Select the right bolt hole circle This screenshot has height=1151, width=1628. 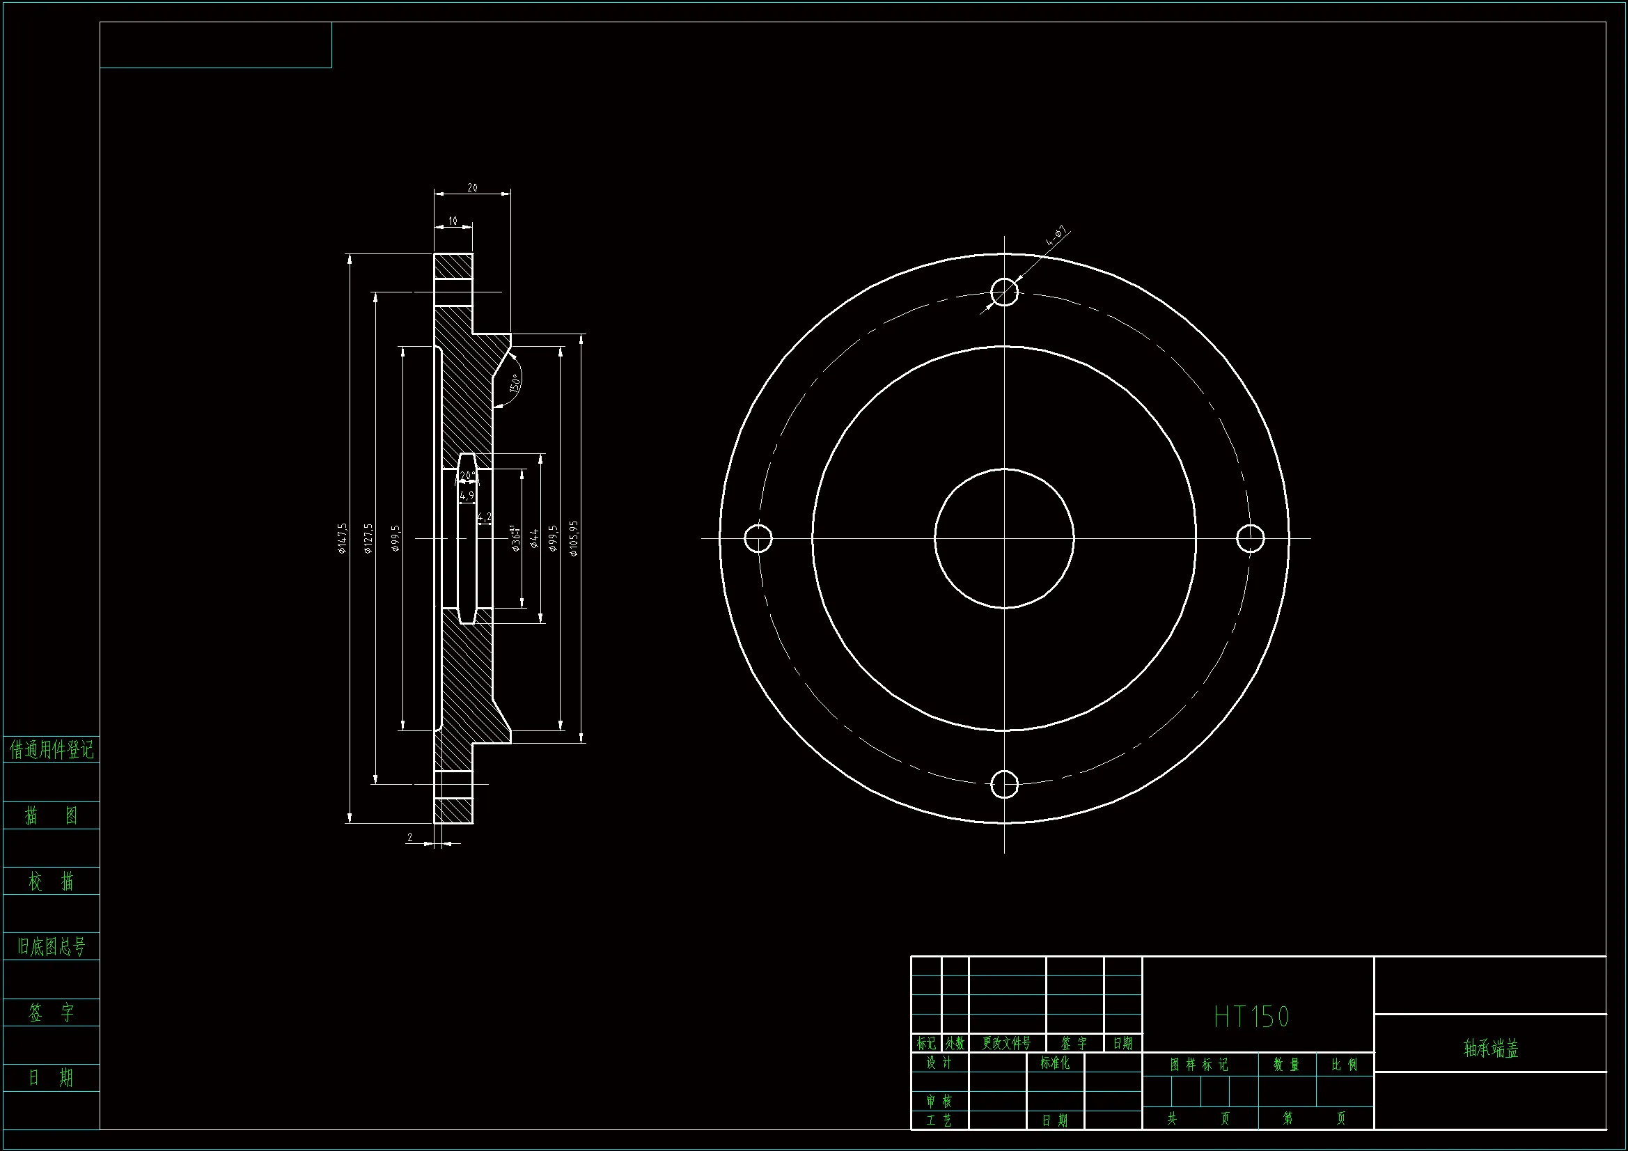point(1250,538)
